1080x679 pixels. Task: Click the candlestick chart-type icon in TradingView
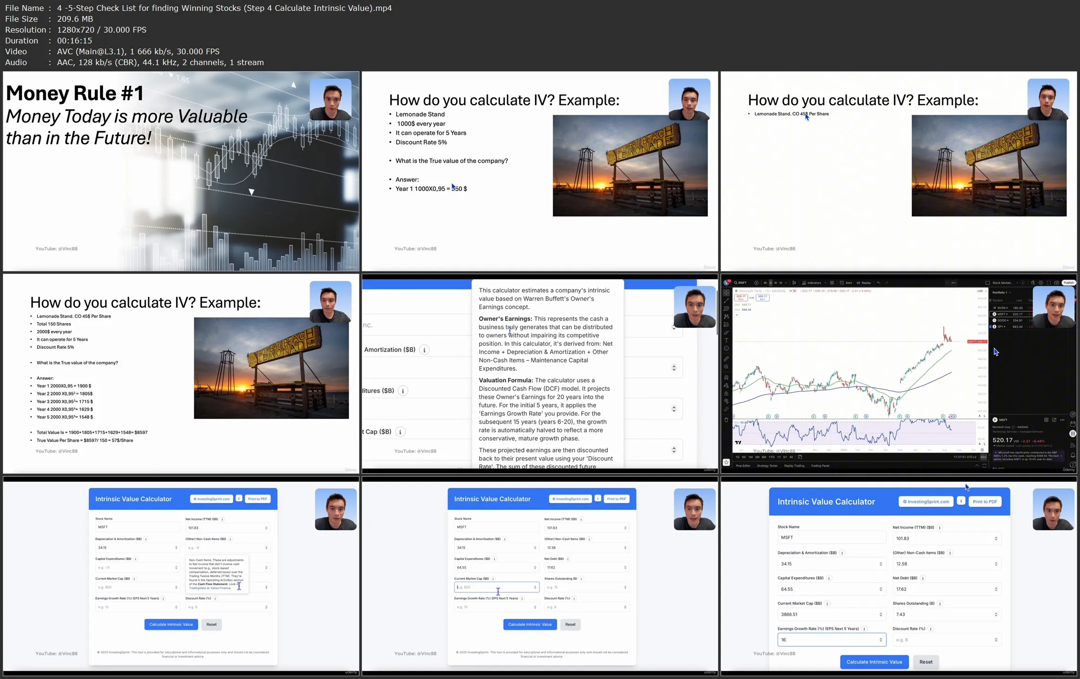click(x=794, y=283)
